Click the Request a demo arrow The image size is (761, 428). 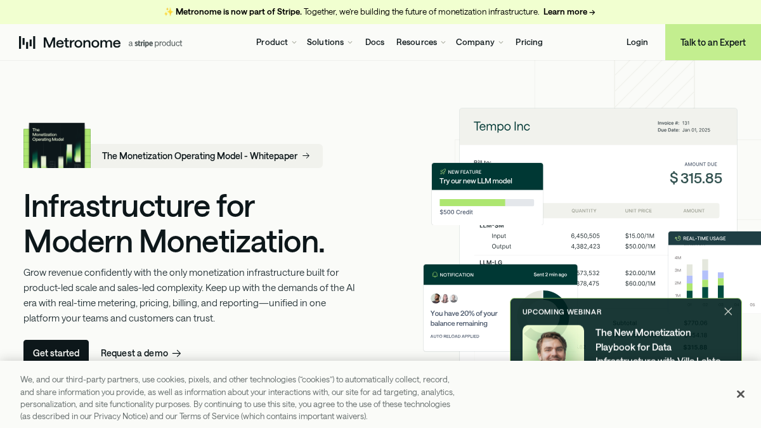click(x=177, y=353)
